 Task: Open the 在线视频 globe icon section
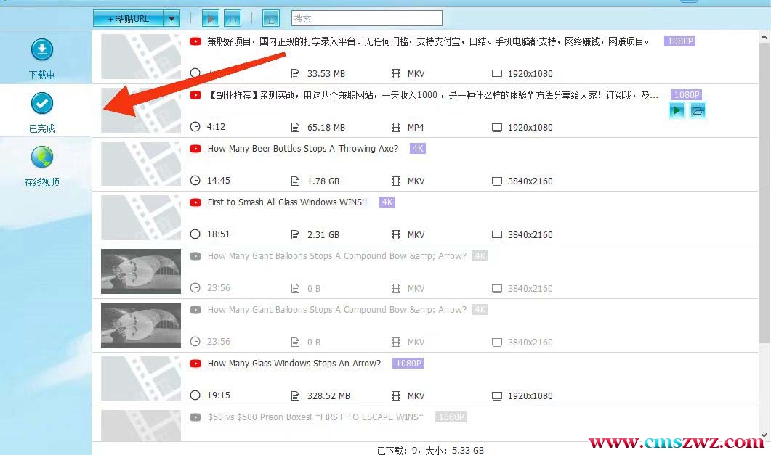pyautogui.click(x=42, y=165)
